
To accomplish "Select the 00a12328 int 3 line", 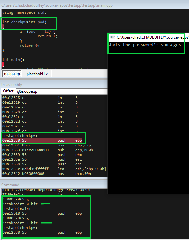I will [x=40, y=98].
